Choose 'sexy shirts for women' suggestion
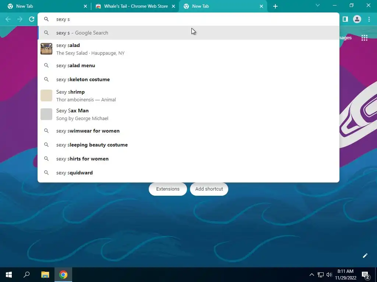 188,159
